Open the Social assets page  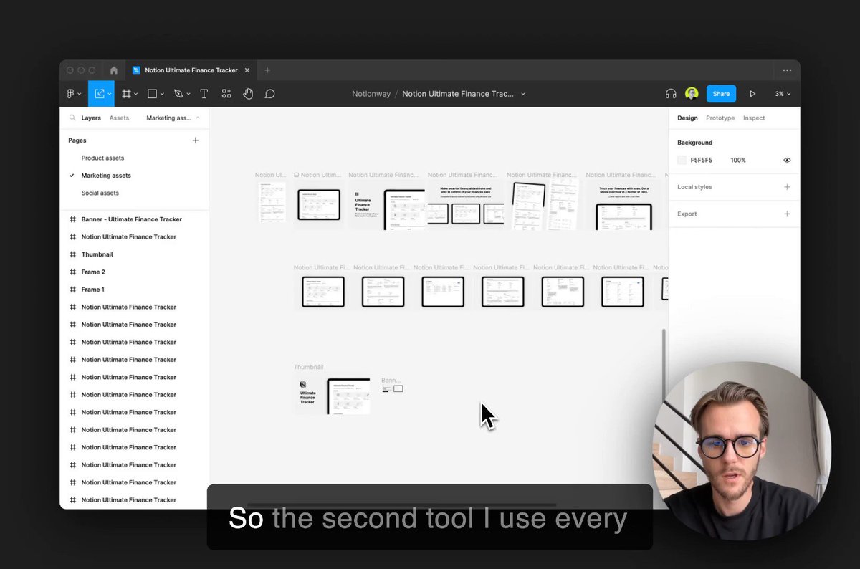click(100, 193)
